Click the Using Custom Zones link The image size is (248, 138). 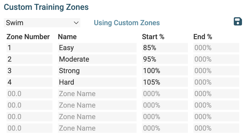pyautogui.click(x=127, y=23)
